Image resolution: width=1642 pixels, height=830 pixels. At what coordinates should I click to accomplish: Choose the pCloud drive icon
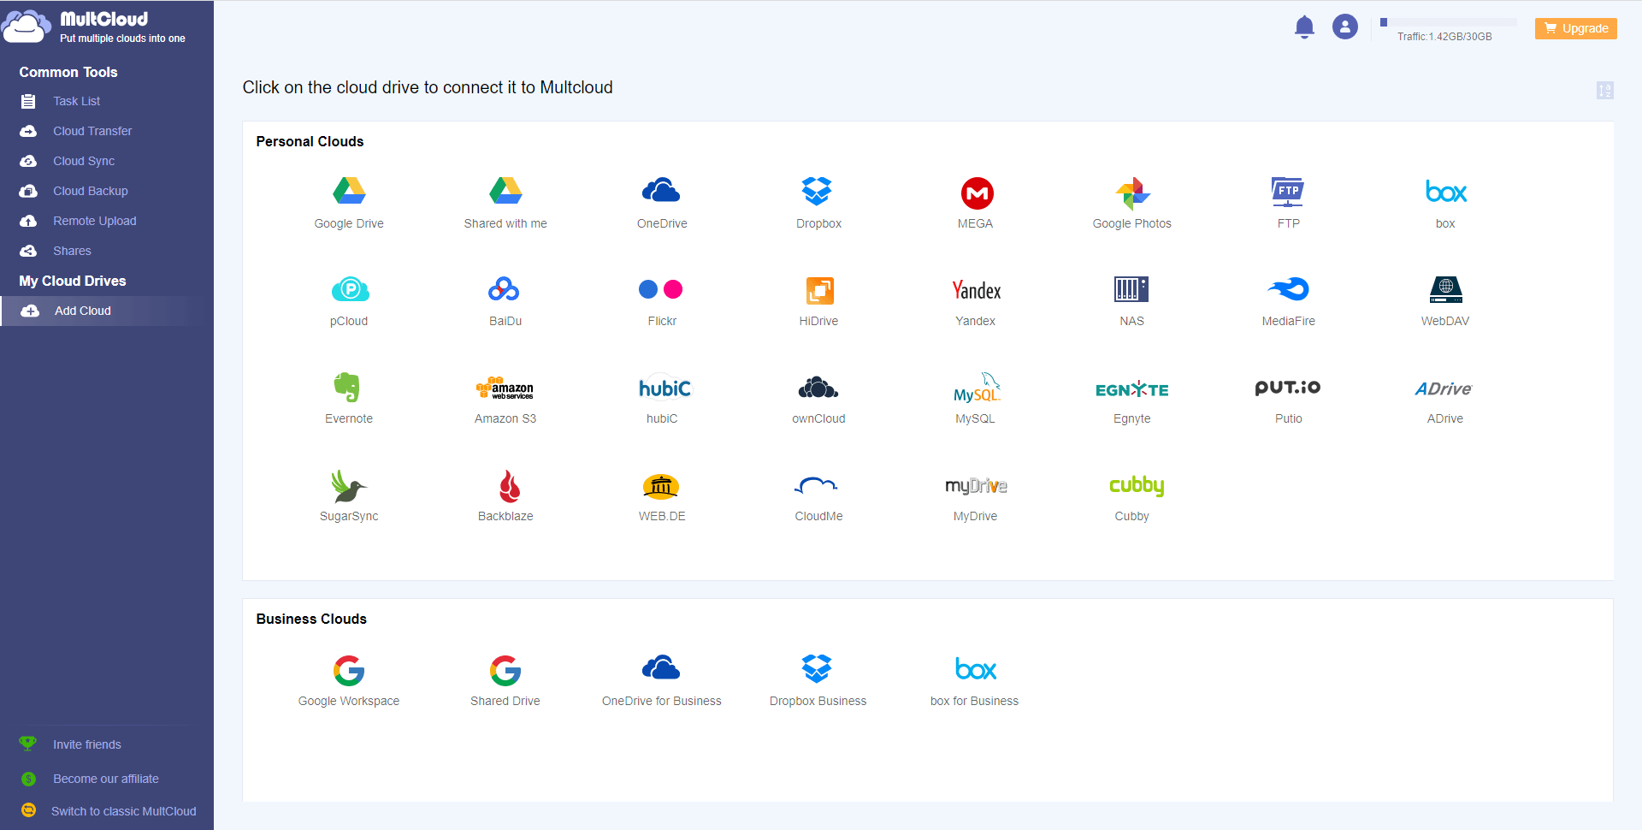pos(350,289)
